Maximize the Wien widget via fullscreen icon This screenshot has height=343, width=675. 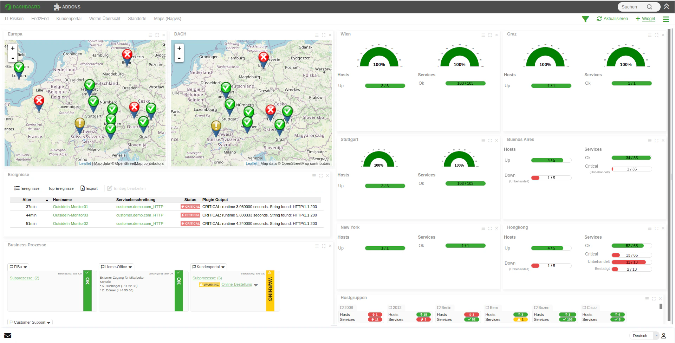pos(490,35)
